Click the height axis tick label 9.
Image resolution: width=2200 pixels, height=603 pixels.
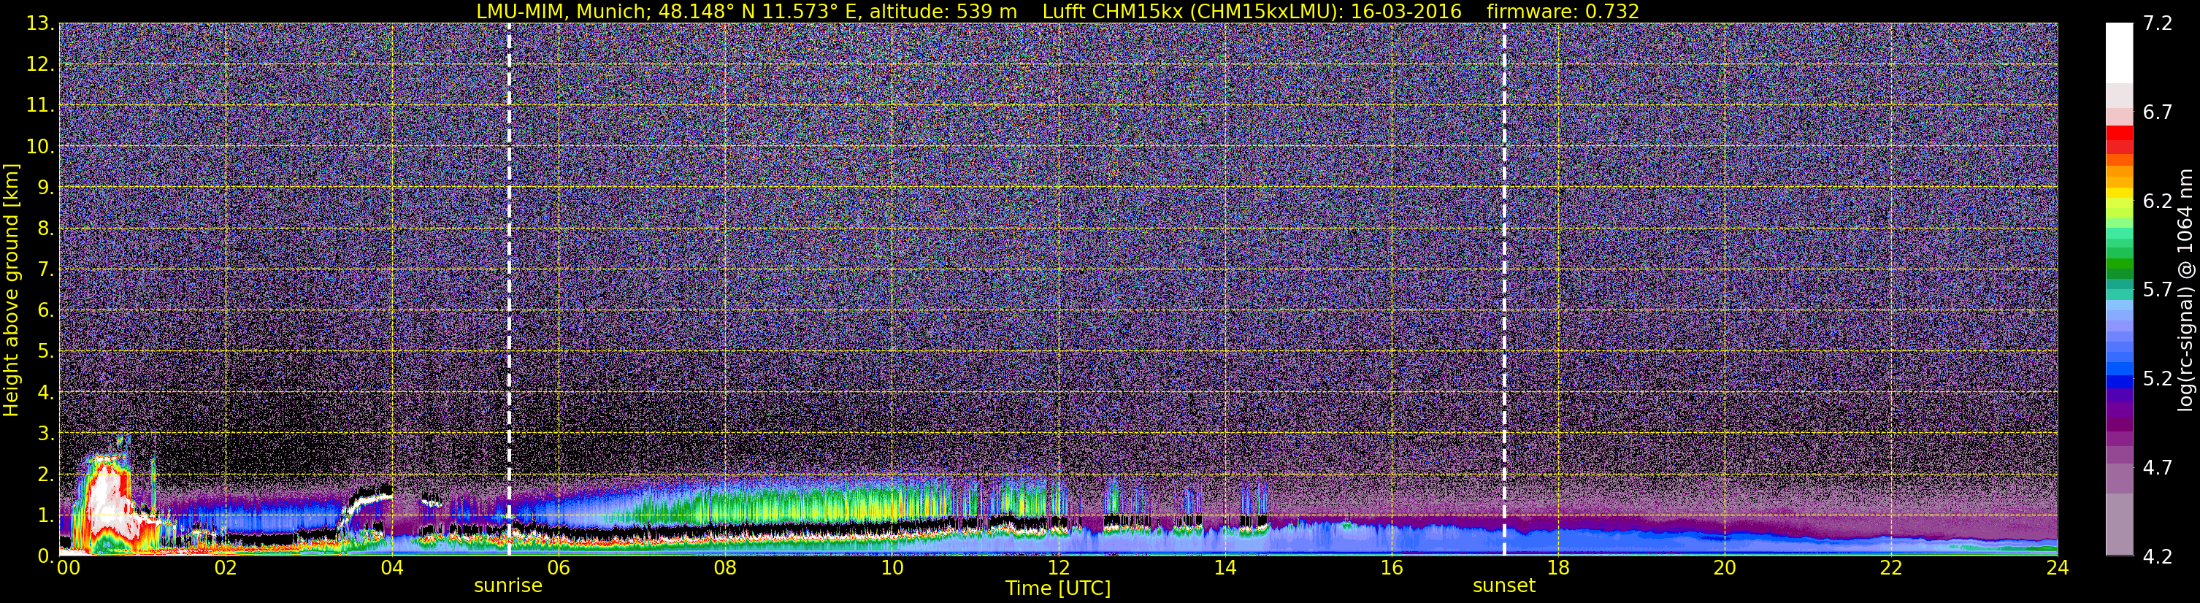point(45,188)
